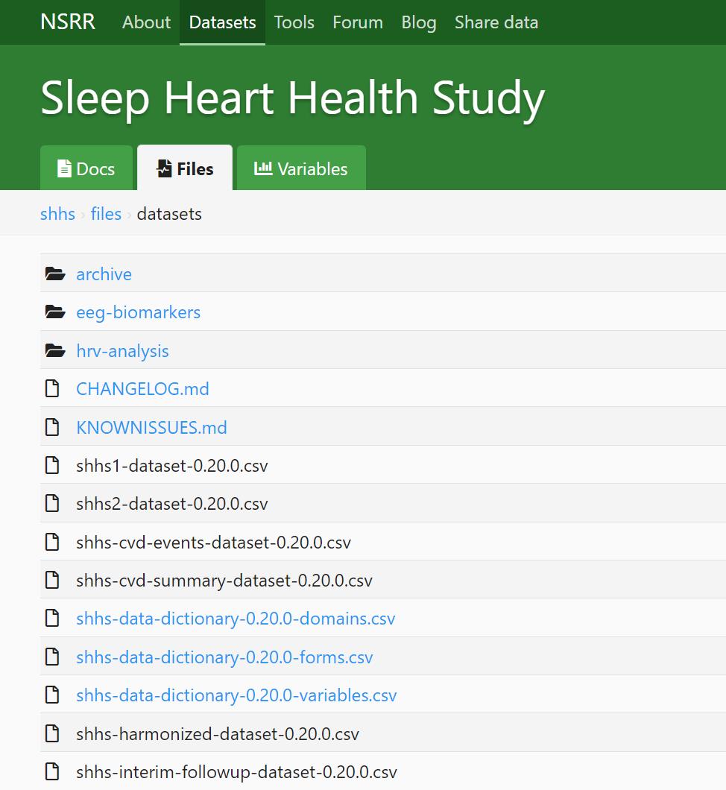Click Share data in navigation bar
Viewport: 726px width, 790px height.
click(x=496, y=22)
